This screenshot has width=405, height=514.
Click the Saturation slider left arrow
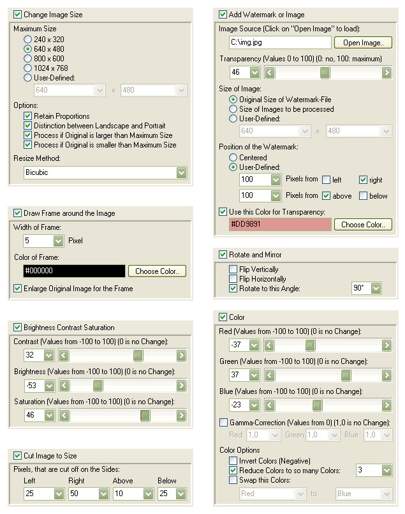pyautogui.click(x=64, y=416)
